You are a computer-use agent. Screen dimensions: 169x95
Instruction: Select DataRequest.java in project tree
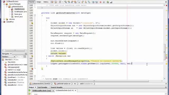21,12
